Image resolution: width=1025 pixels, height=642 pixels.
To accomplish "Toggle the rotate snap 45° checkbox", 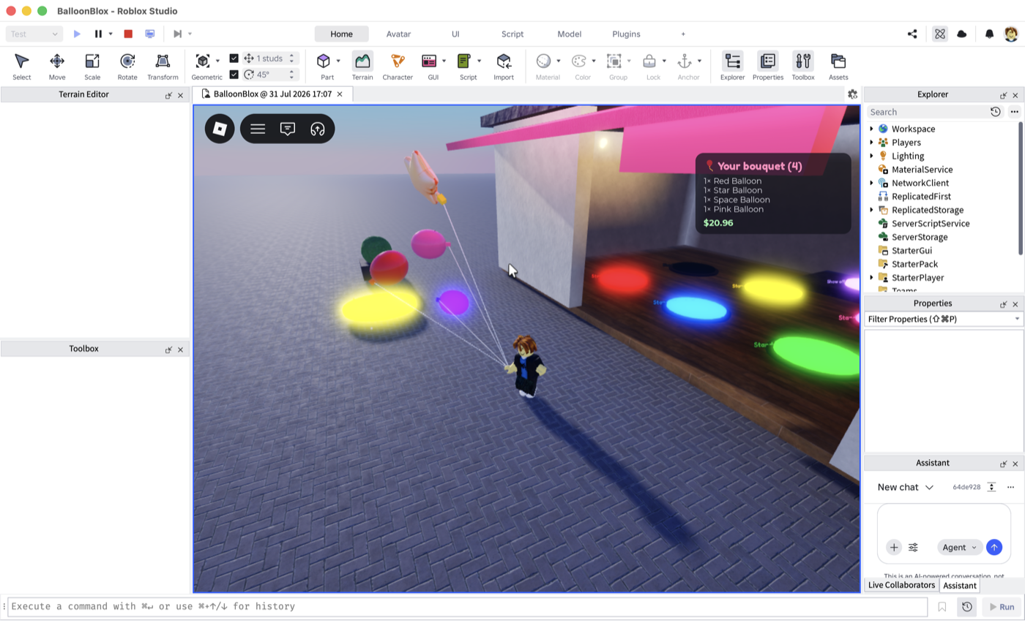I will (x=234, y=75).
